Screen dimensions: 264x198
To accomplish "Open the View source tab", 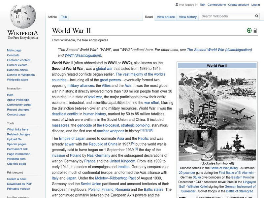I will pos(166,17).
